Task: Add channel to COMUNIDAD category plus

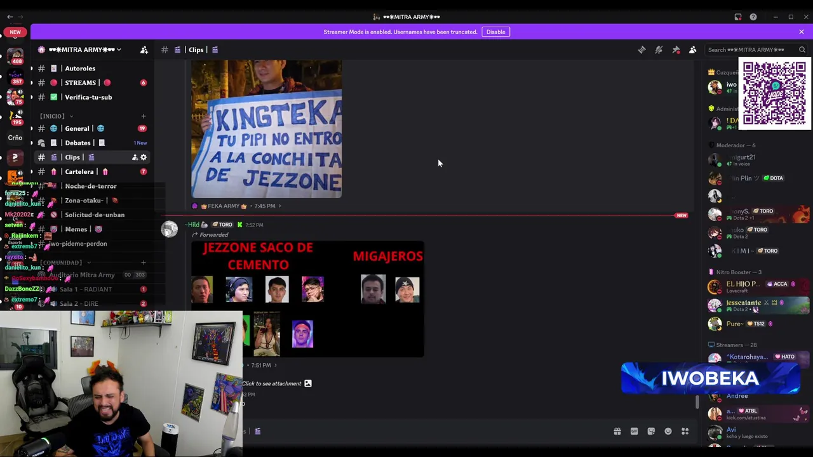Action: click(x=144, y=262)
